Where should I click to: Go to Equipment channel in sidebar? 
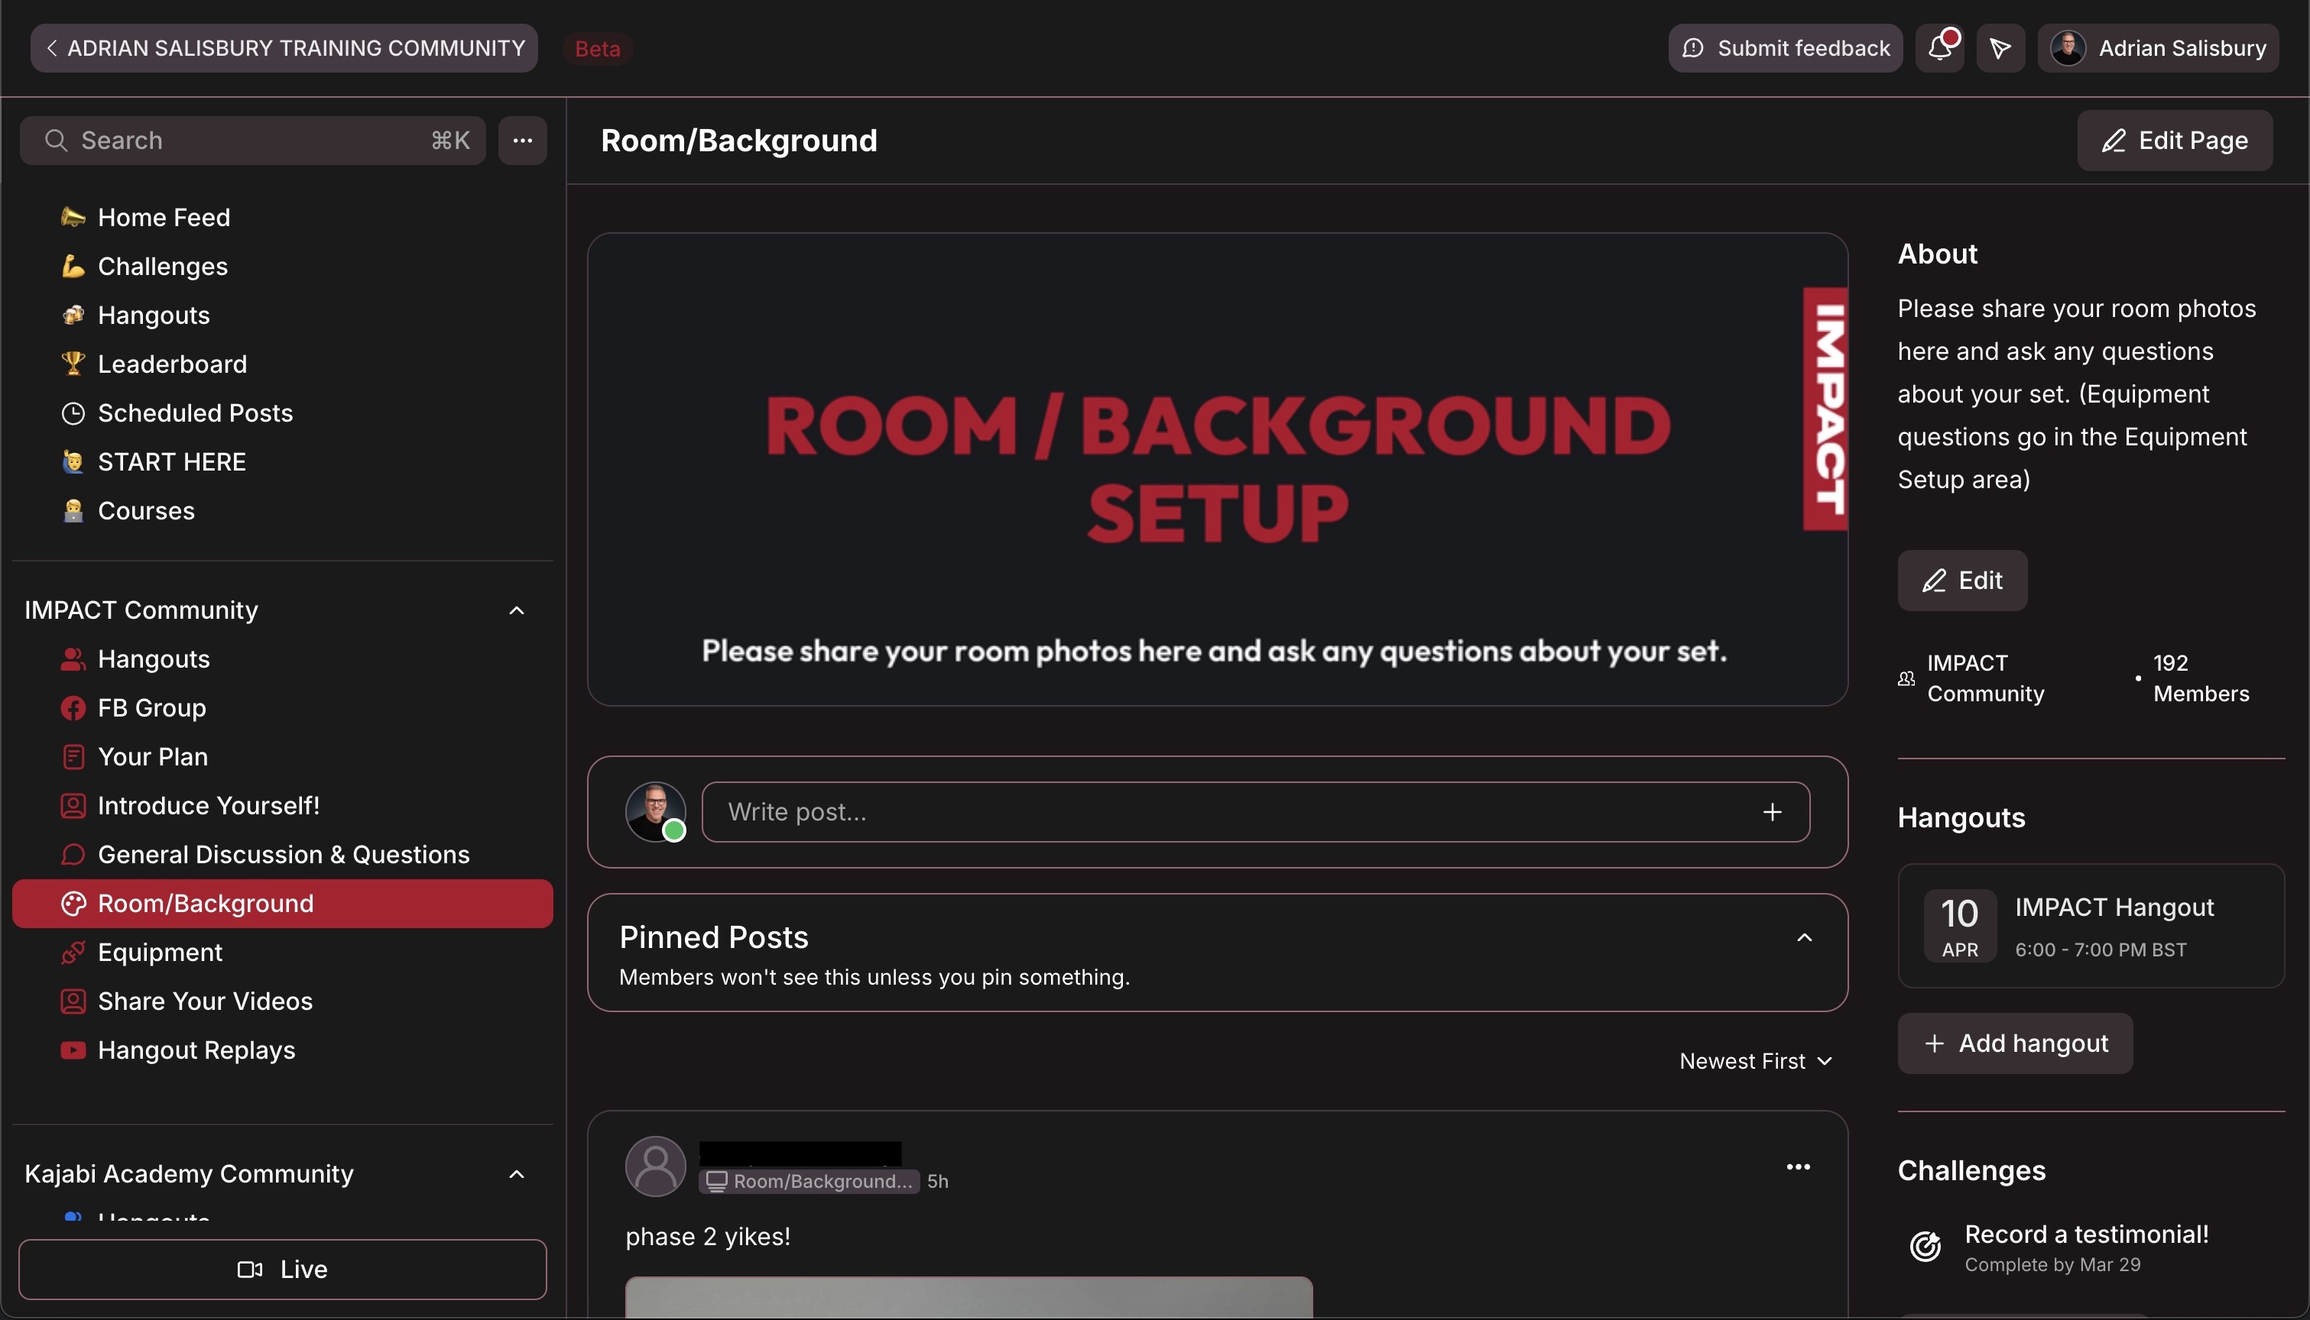(160, 952)
